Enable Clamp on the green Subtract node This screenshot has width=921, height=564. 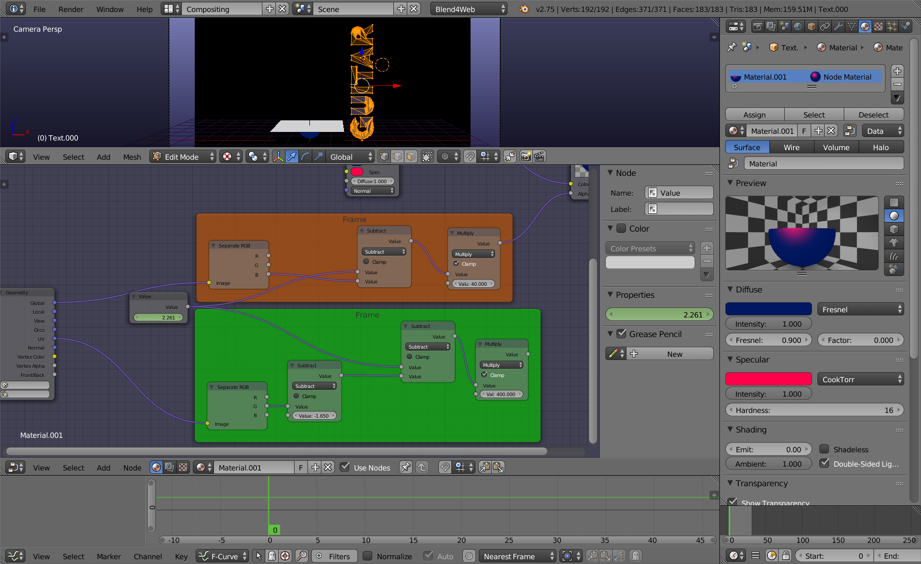[x=297, y=396]
